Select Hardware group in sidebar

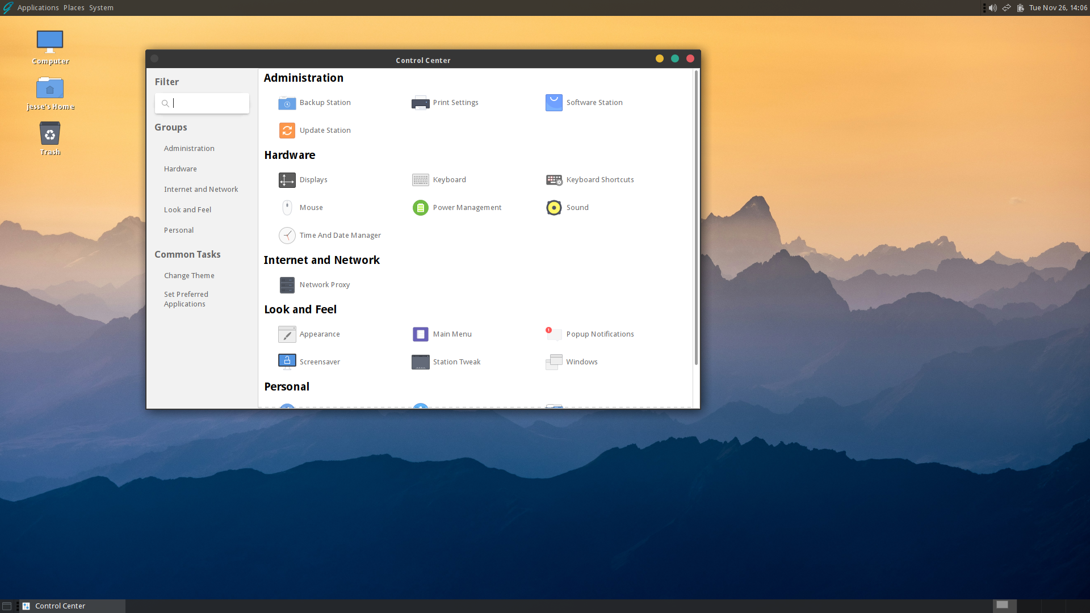[x=181, y=169]
